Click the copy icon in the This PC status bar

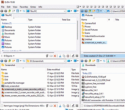64,56
